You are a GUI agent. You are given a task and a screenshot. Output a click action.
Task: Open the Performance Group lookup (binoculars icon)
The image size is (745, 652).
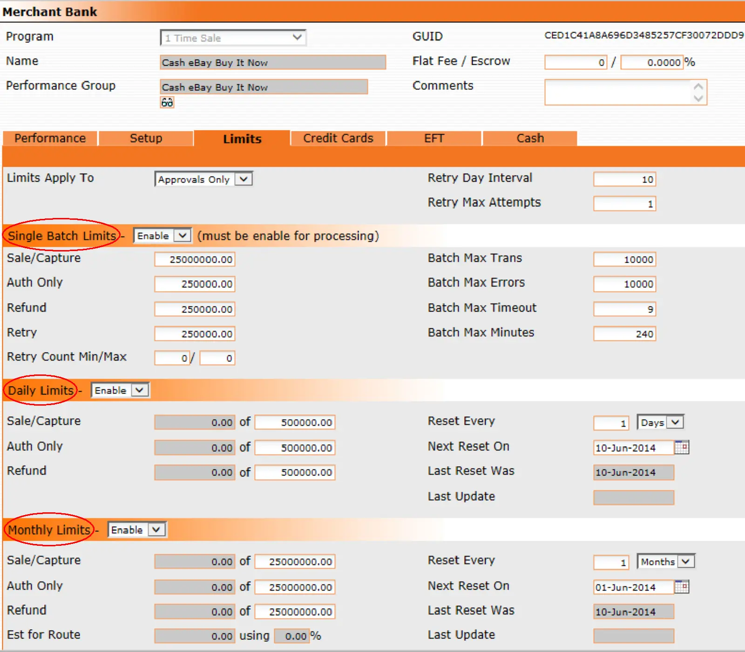click(167, 102)
